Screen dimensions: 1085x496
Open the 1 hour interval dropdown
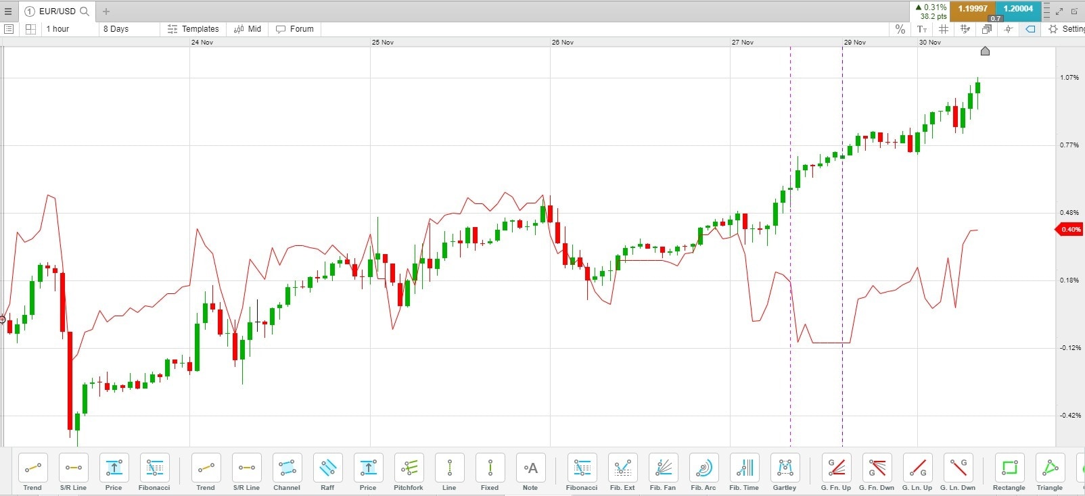[x=69, y=29]
